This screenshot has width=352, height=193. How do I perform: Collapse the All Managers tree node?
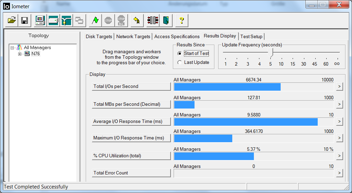pyautogui.click(x=12, y=48)
